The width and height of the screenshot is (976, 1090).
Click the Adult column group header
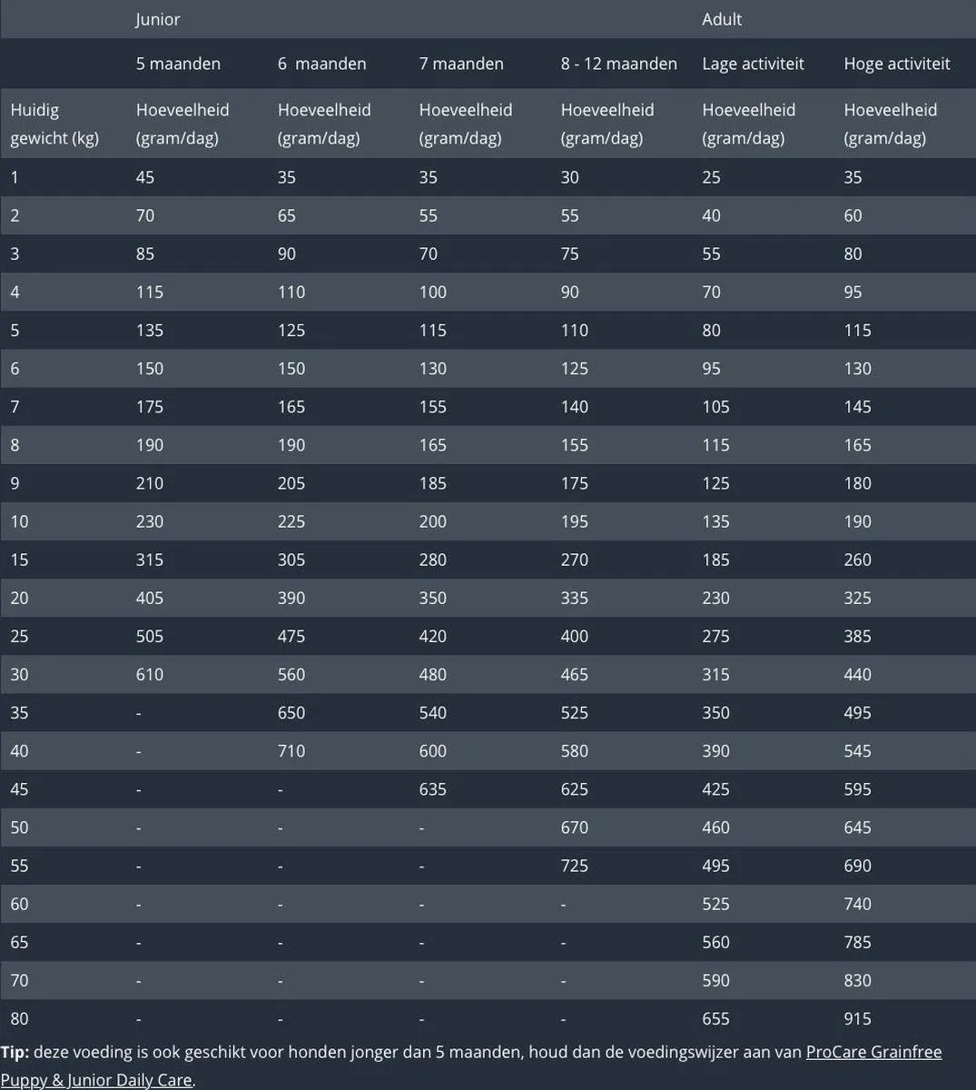(x=722, y=19)
